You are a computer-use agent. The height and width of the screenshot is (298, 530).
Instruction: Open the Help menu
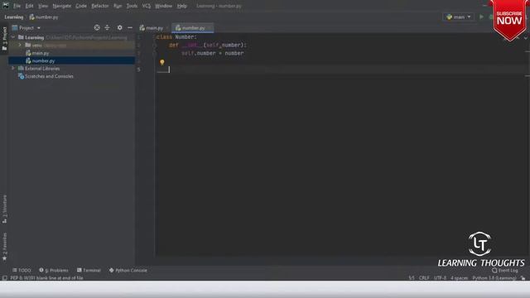click(x=182, y=6)
